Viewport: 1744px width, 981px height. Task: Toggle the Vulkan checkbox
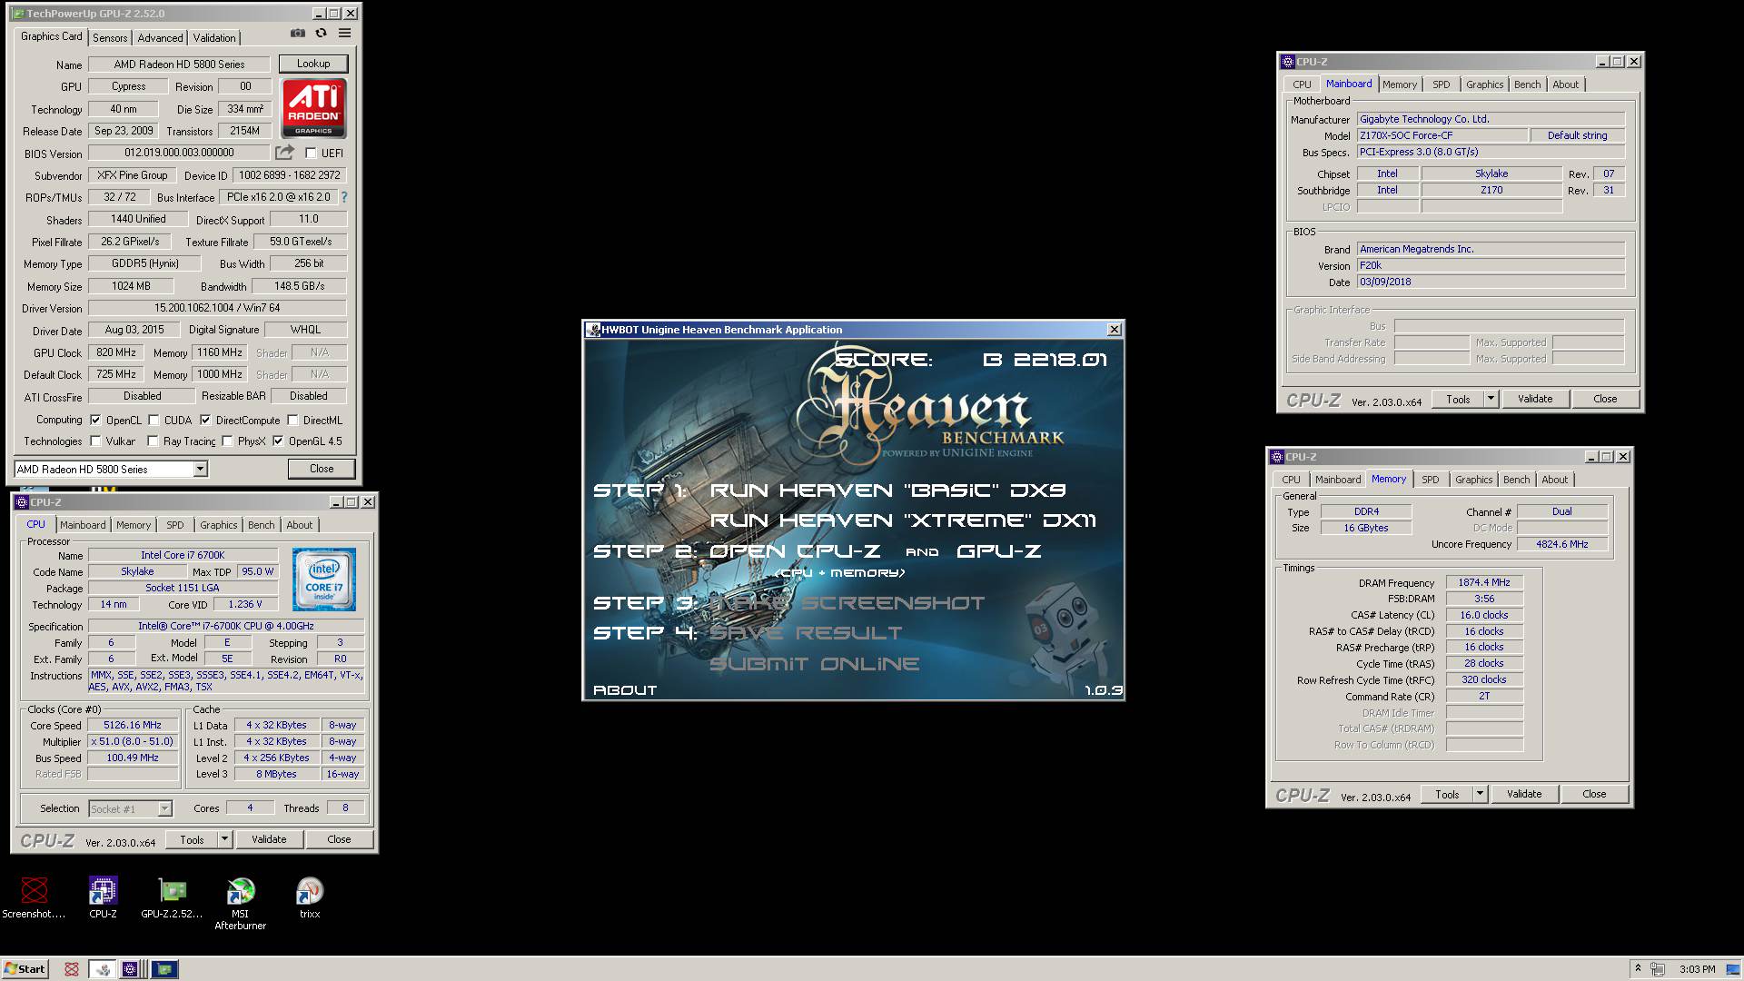95,441
